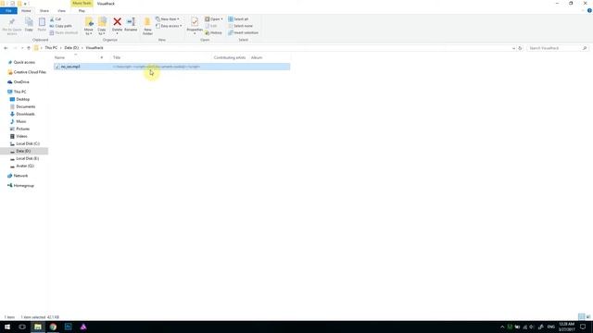The image size is (593, 333).
Task: Select Local Disk (C:) in navigation pane
Action: tap(28, 144)
